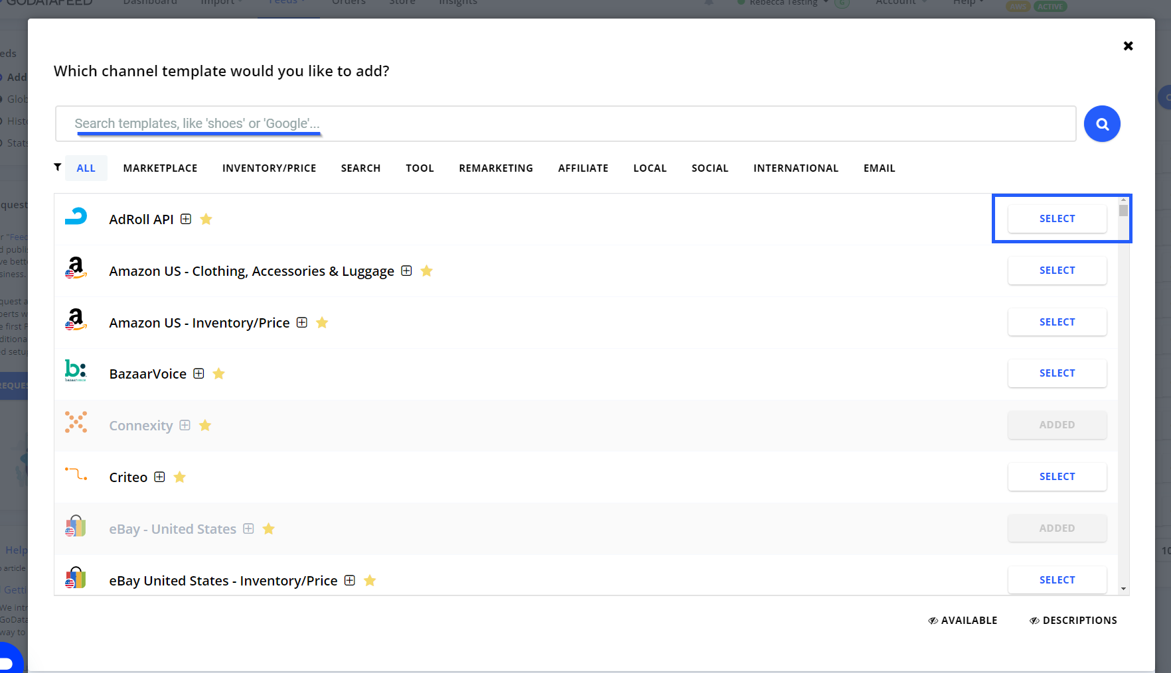This screenshot has width=1171, height=673.
Task: Expand plus icon for Amazon US Clothing
Action: (x=406, y=271)
